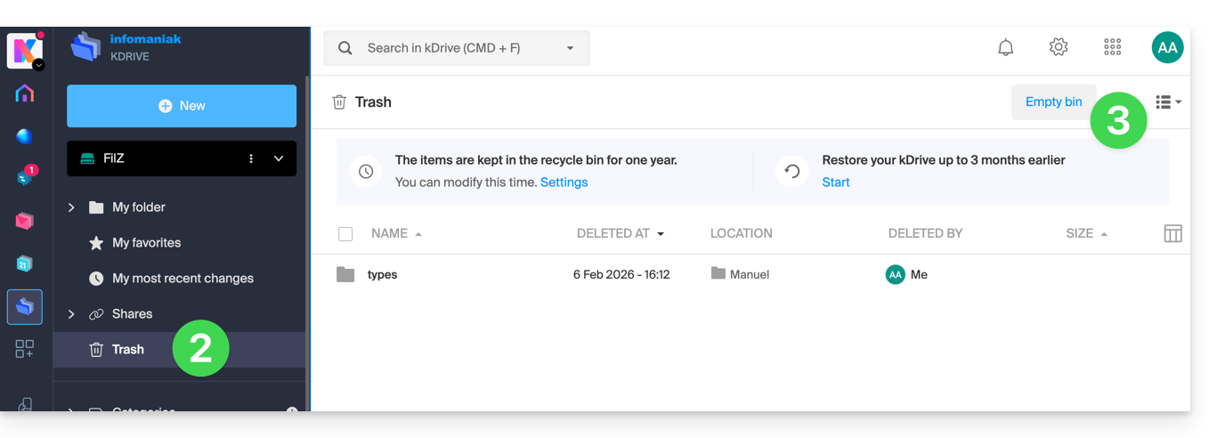Open the recycle bin Settings link

[564, 182]
